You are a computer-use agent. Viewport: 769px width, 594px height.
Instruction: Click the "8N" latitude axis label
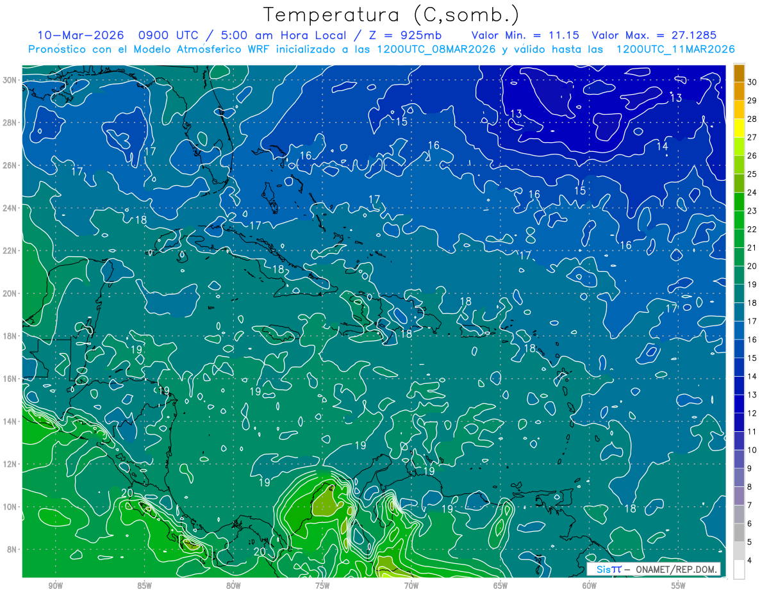(13, 550)
